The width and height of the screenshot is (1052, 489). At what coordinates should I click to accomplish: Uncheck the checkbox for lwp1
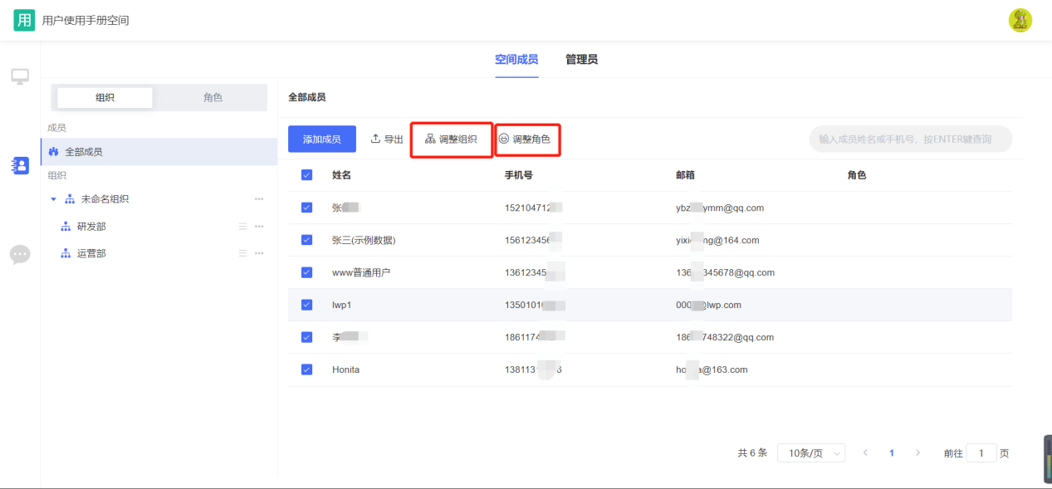(307, 305)
